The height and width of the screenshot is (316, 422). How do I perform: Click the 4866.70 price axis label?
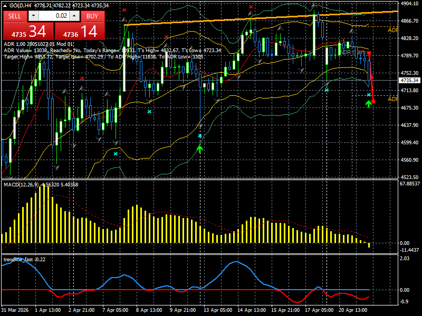point(410,21)
